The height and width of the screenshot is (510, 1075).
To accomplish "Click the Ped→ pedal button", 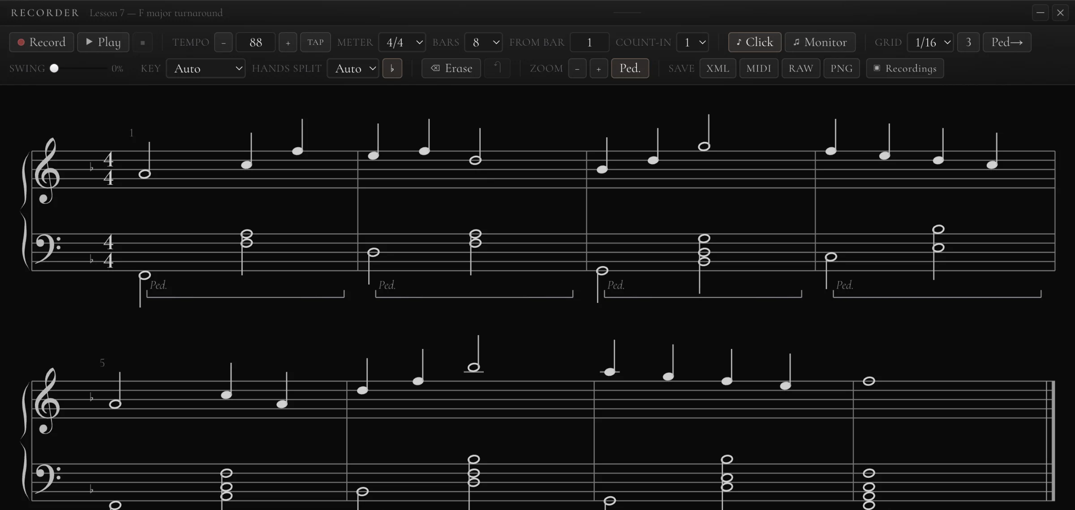I will [1007, 42].
